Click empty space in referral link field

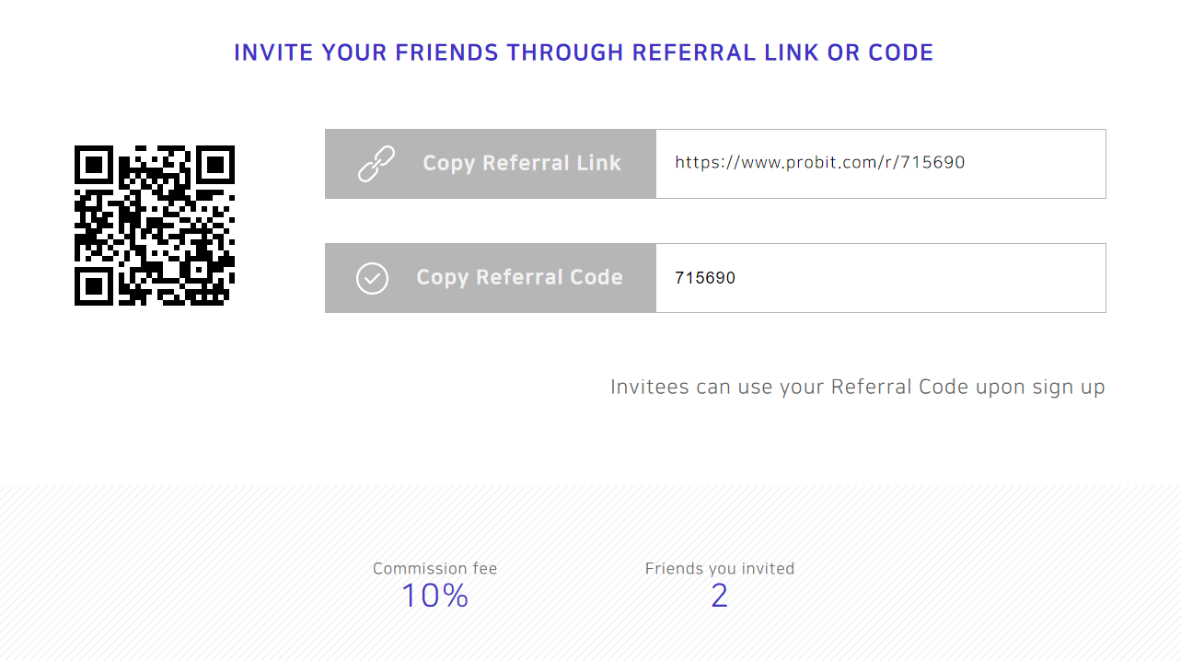click(x=1036, y=164)
